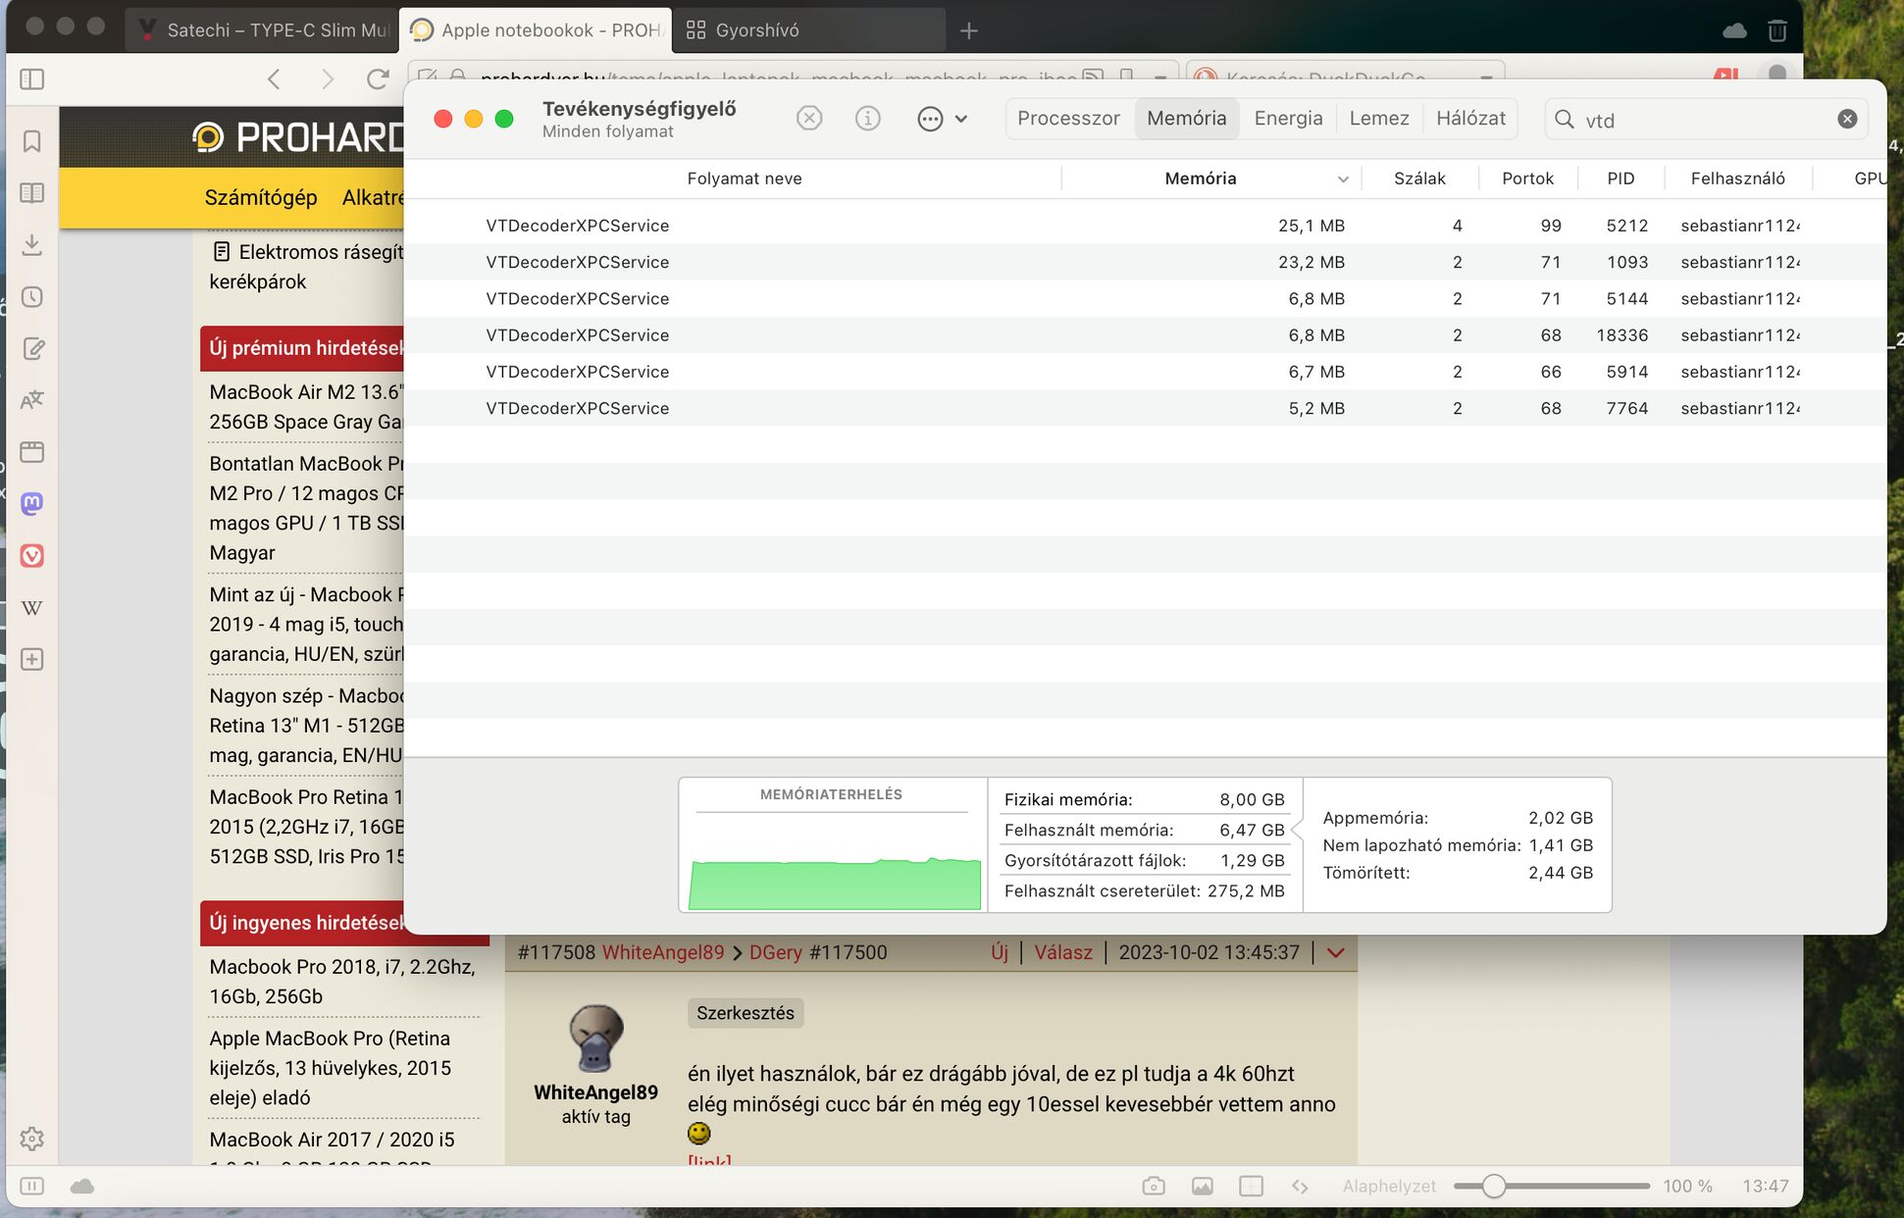Click the Válasz reply link

tap(1063, 952)
